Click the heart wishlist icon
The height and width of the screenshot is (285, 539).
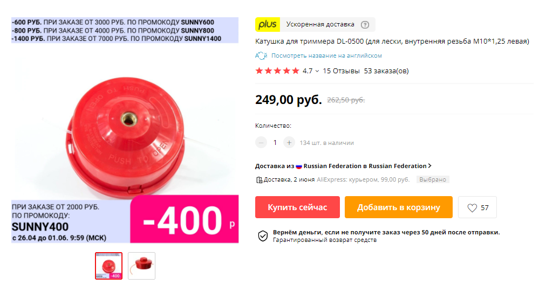point(472,208)
